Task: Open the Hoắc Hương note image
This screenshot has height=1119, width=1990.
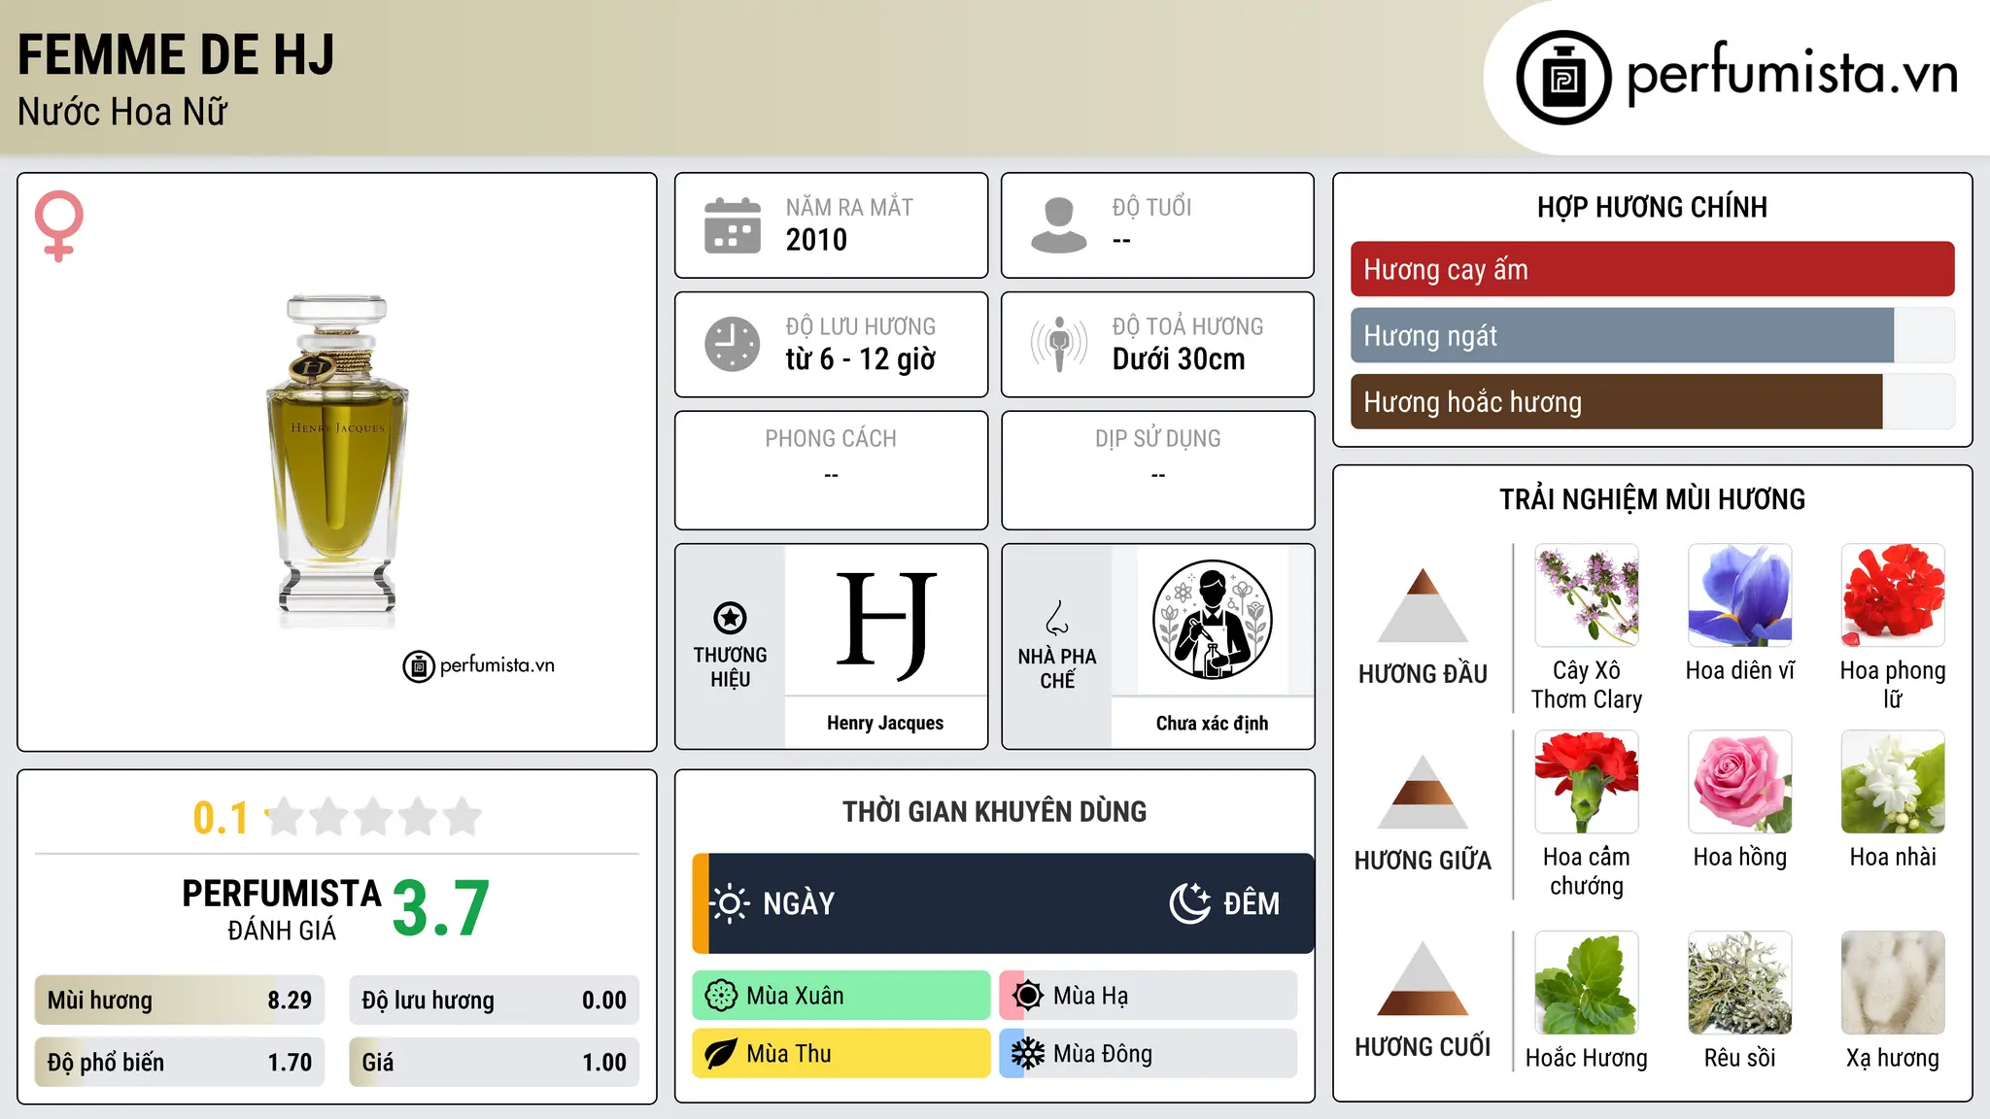Action: click(1586, 983)
